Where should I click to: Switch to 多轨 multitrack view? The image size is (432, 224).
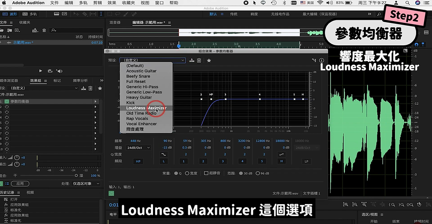tap(30, 14)
